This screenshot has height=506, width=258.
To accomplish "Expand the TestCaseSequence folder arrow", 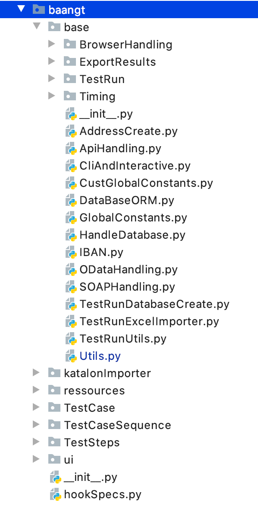I will point(36,425).
